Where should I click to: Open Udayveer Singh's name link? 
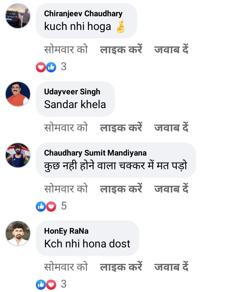point(72,92)
